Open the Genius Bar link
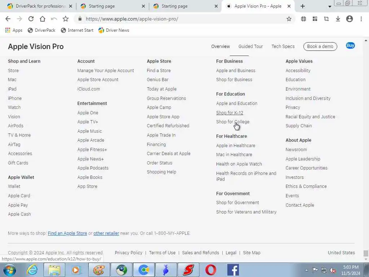The image size is (369, 277). pyautogui.click(x=157, y=80)
